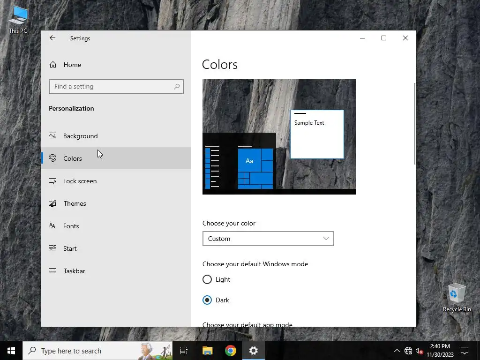Select the Start tiles icon in sidebar

pos(52,248)
